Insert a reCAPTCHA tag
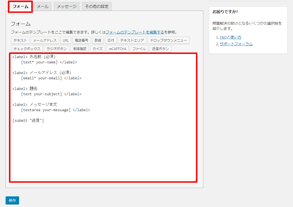This screenshot has height=207, width=293. click(117, 49)
